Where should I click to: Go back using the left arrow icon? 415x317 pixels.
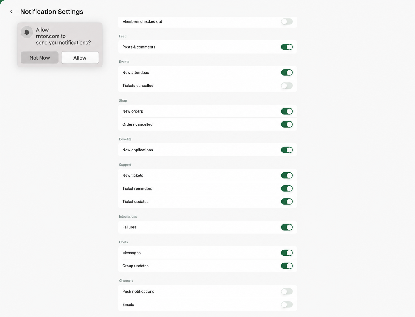point(12,12)
